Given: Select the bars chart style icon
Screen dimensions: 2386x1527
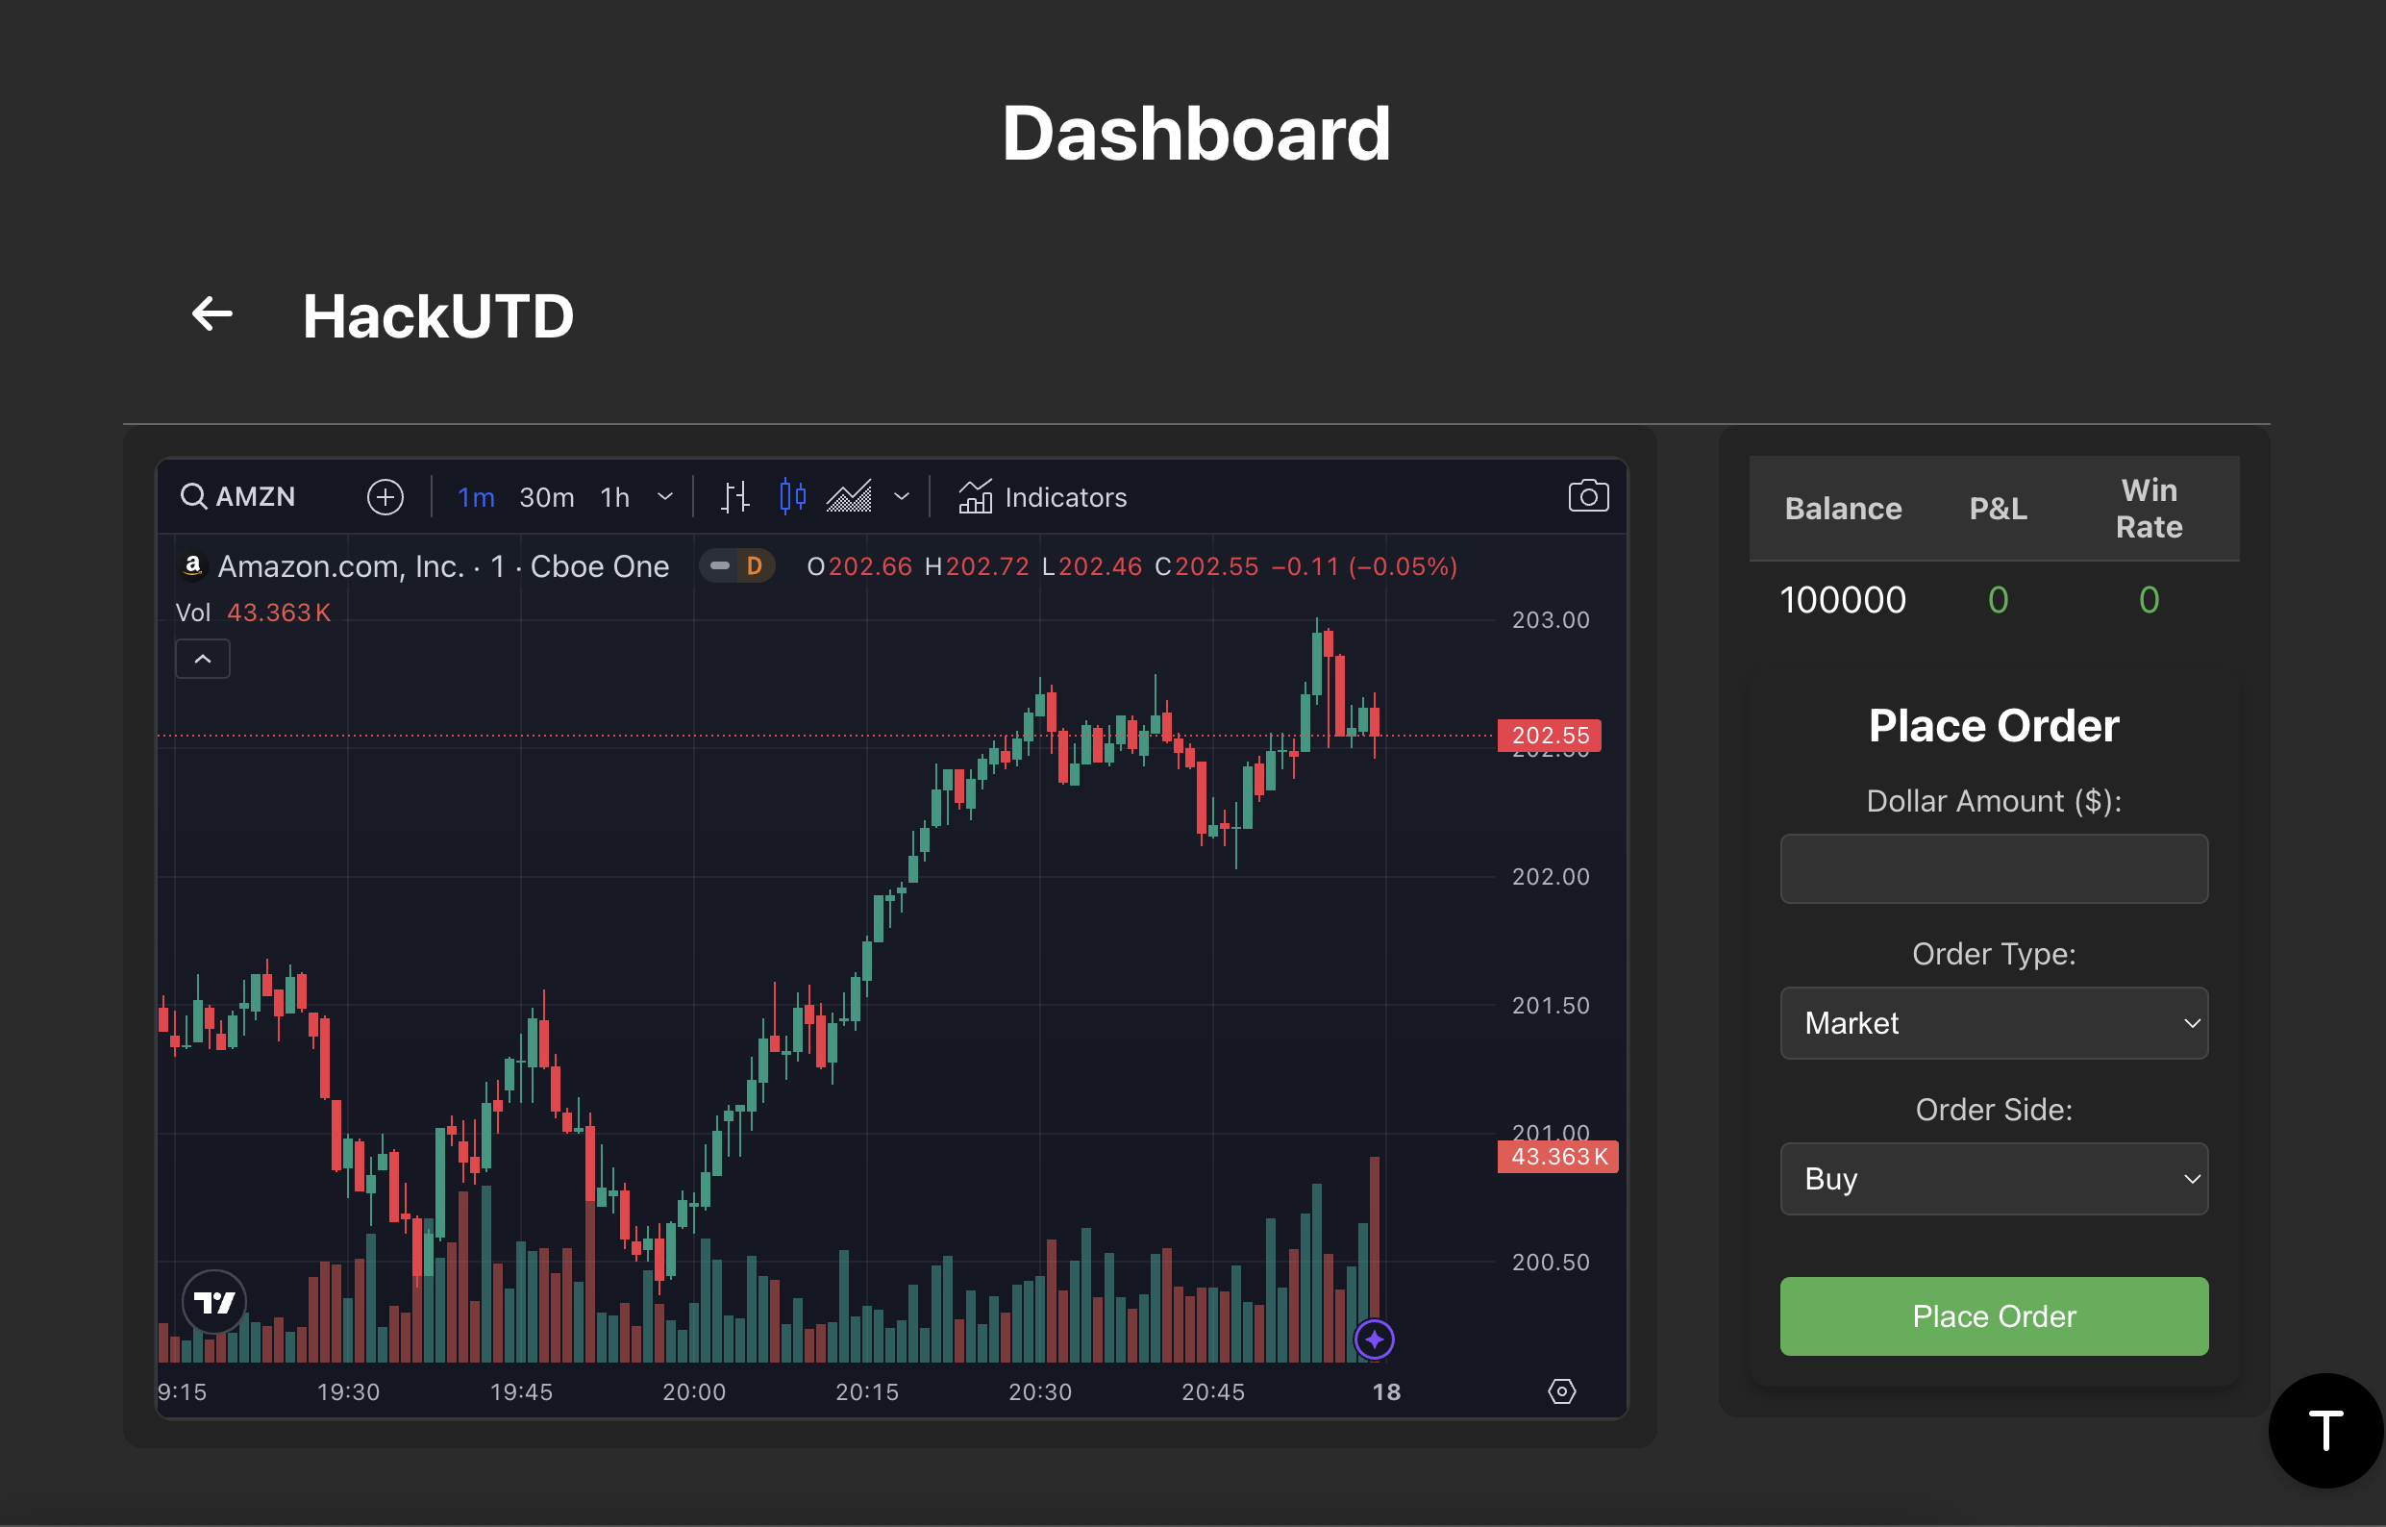Looking at the screenshot, I should point(734,497).
